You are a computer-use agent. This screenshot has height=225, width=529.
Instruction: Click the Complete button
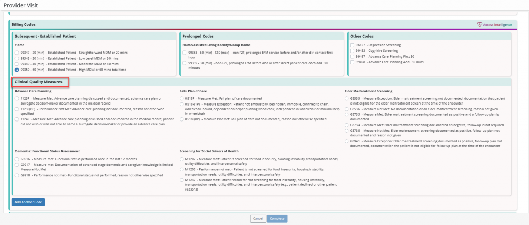coord(277,219)
